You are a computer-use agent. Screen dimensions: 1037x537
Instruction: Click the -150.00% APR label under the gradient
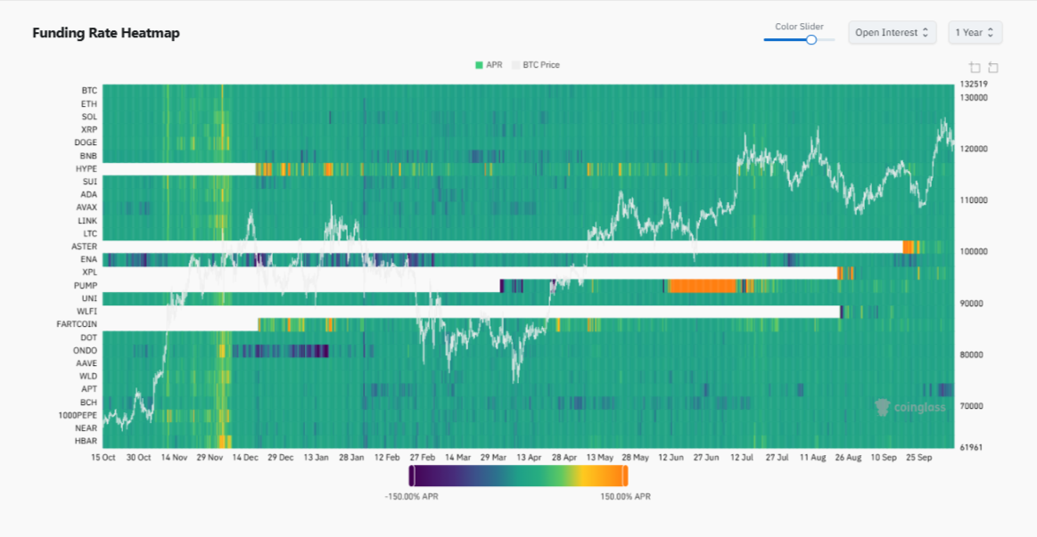[x=411, y=496]
